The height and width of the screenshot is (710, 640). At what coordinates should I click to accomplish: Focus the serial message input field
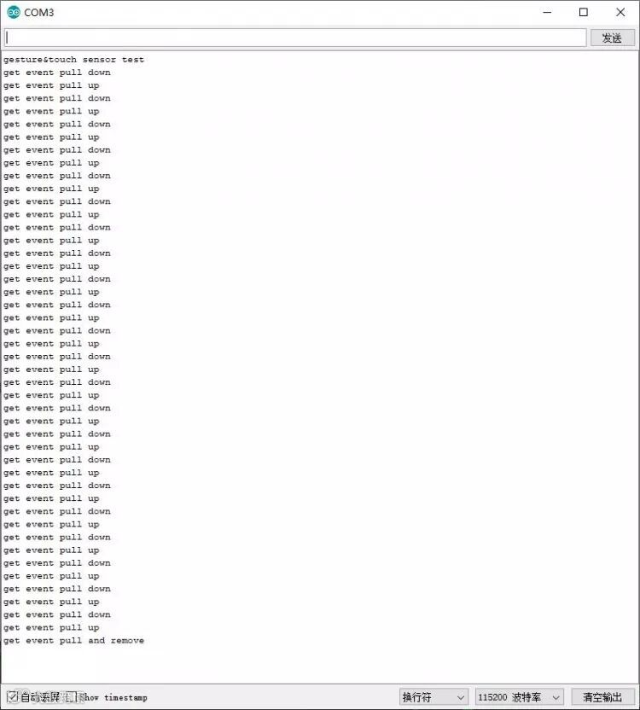coord(295,38)
